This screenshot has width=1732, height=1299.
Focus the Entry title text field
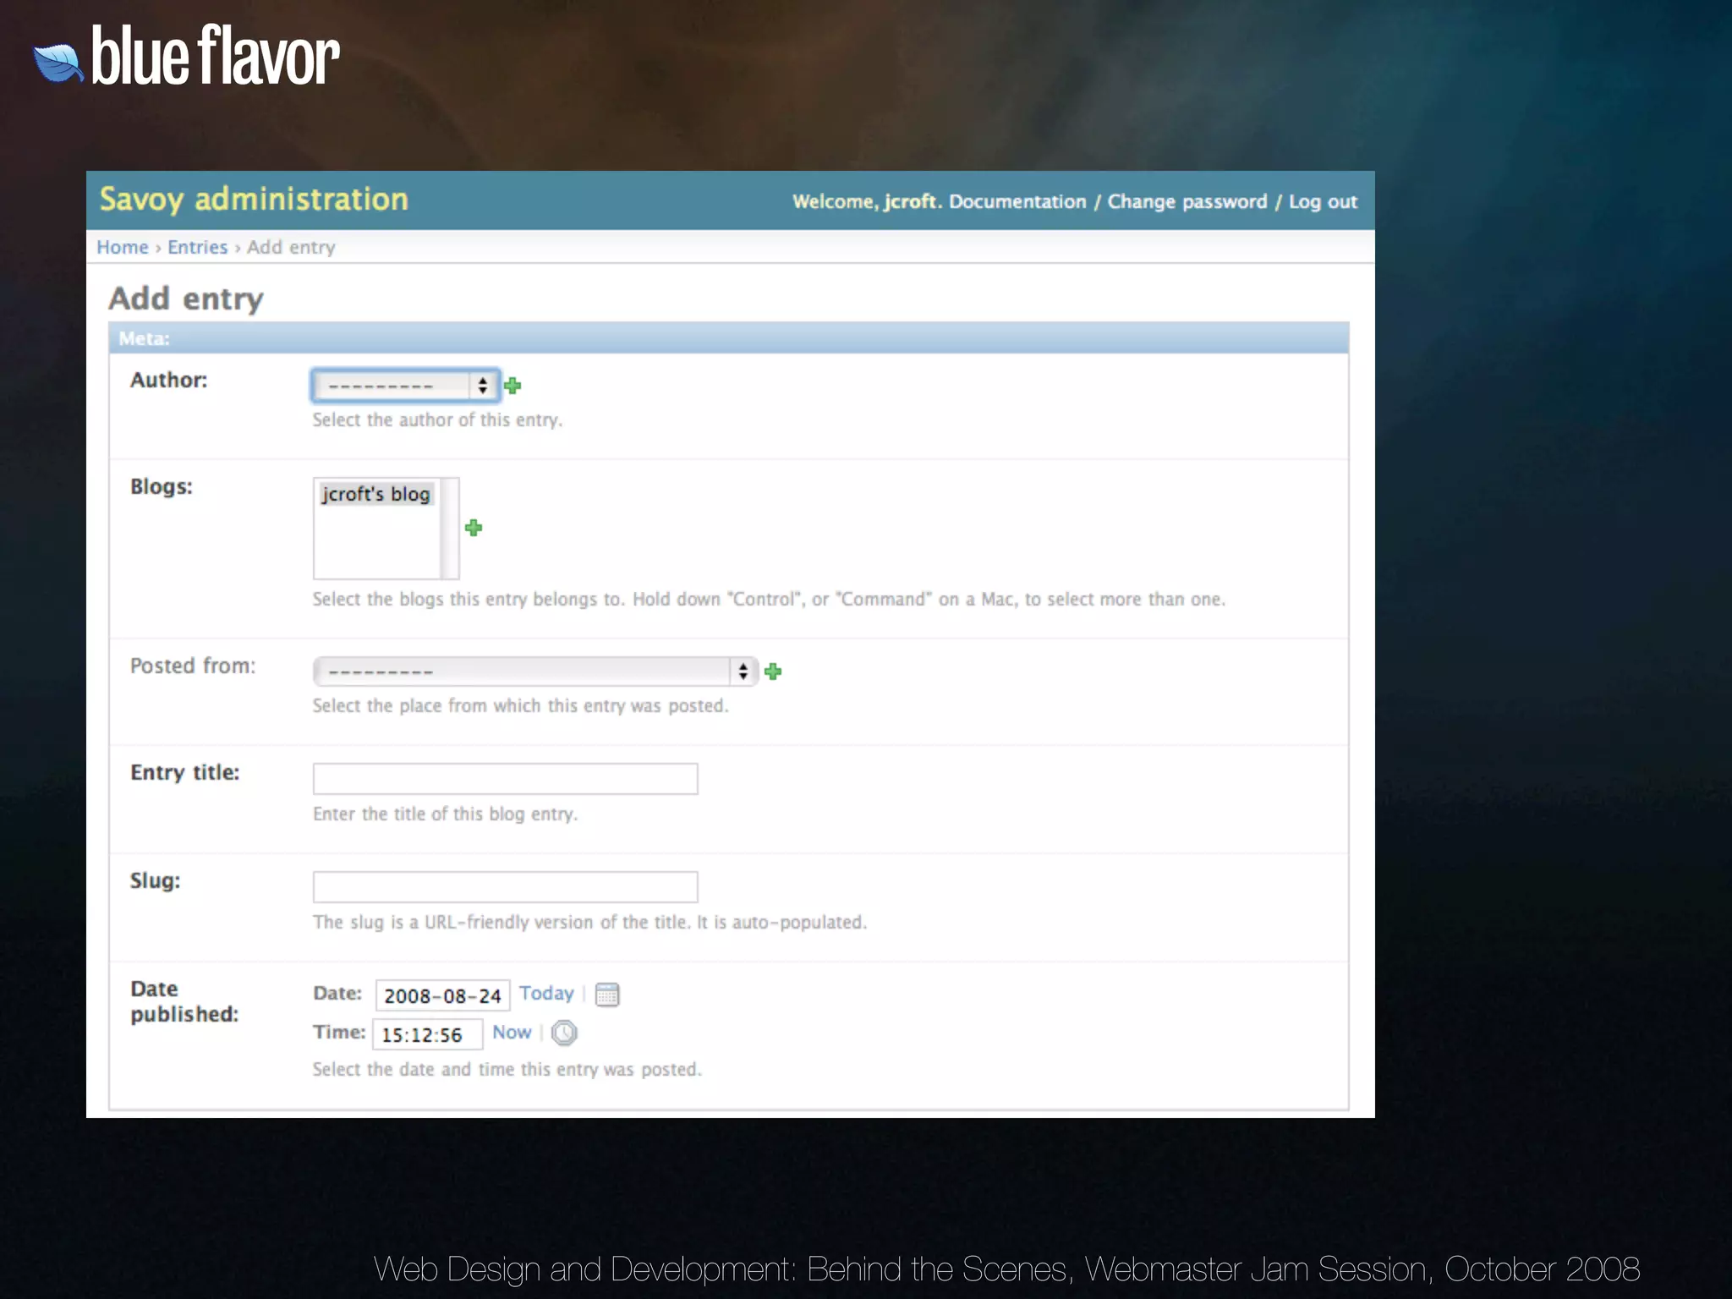[505, 778]
